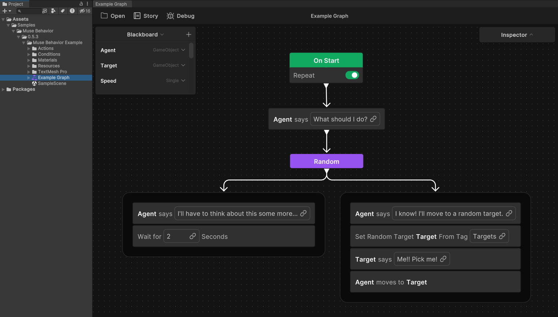Toggle the Project panel lock icon

tap(81, 4)
